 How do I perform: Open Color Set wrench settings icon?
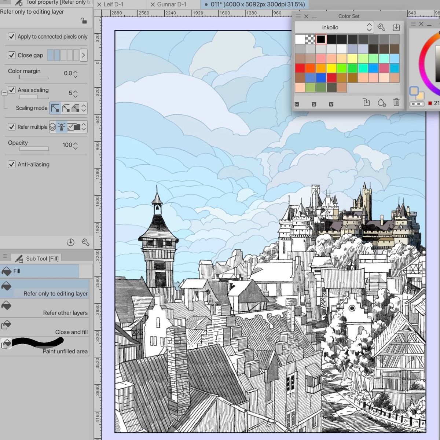pos(381,27)
